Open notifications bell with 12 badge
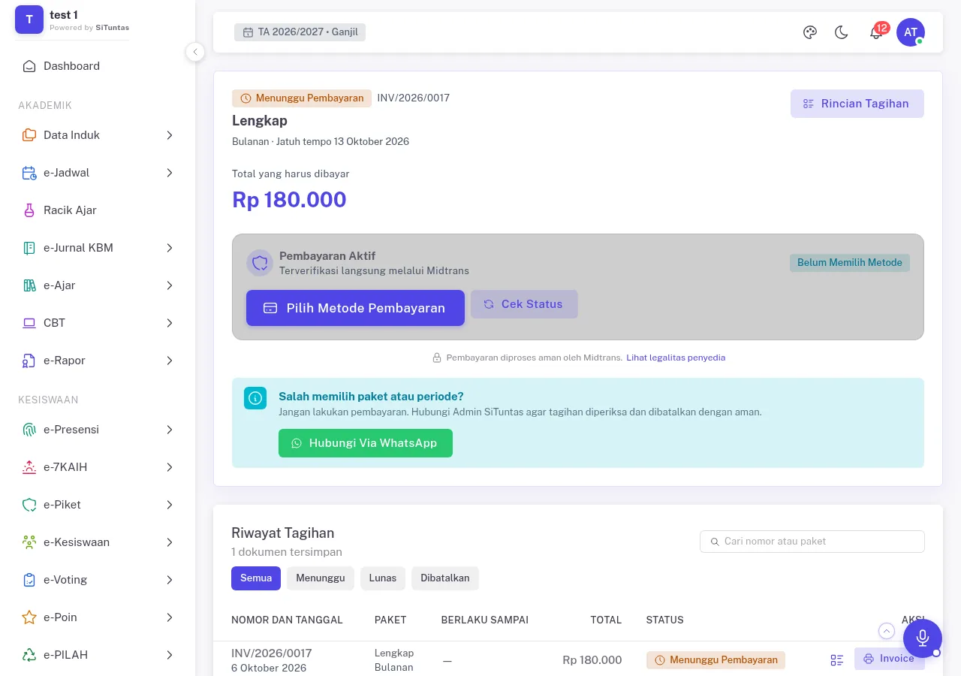 tap(876, 32)
